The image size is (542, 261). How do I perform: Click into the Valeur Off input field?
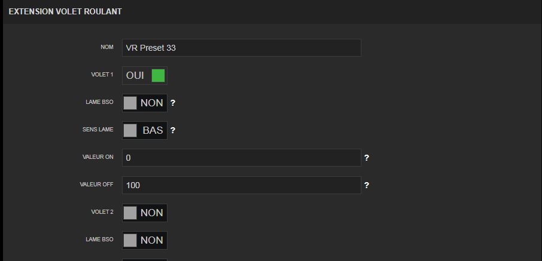[x=241, y=185]
